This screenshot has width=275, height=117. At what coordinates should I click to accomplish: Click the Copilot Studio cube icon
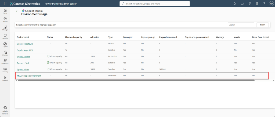(23, 11)
